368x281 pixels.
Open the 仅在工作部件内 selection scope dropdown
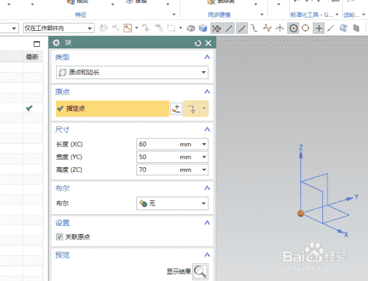[59, 29]
